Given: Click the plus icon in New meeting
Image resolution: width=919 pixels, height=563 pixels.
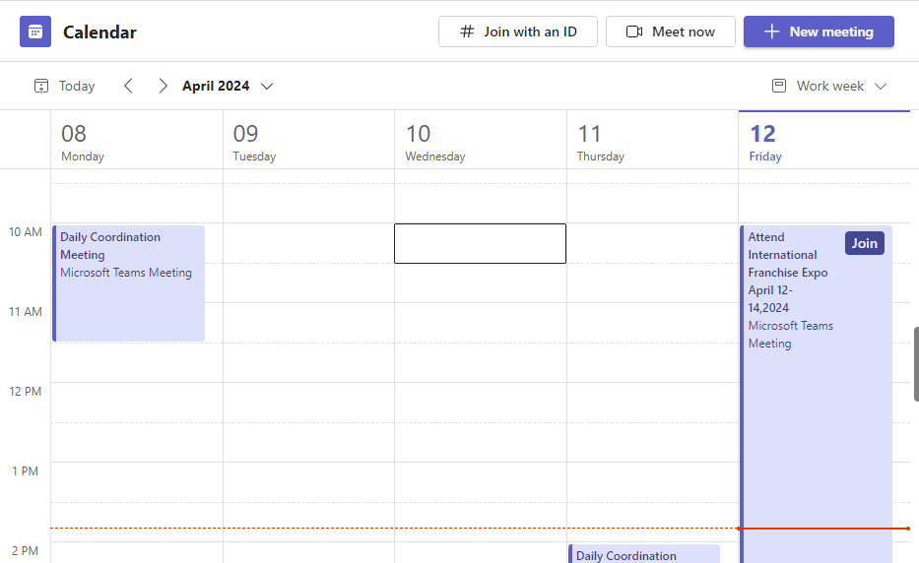Looking at the screenshot, I should coord(772,31).
